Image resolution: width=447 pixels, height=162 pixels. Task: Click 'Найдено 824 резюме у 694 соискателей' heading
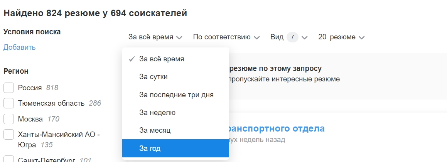click(95, 13)
